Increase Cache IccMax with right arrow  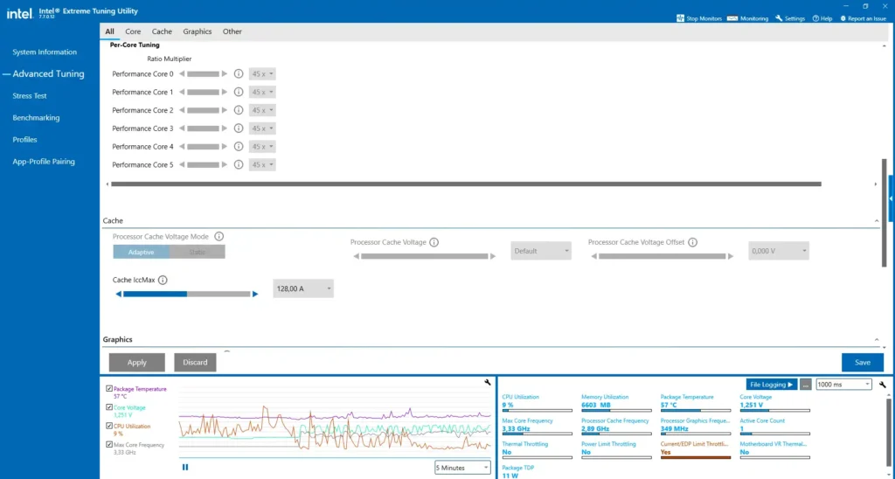255,294
